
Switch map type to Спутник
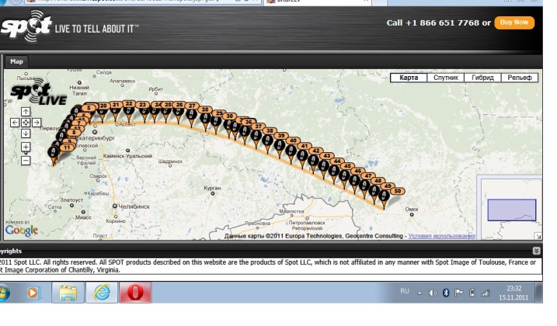coord(447,78)
